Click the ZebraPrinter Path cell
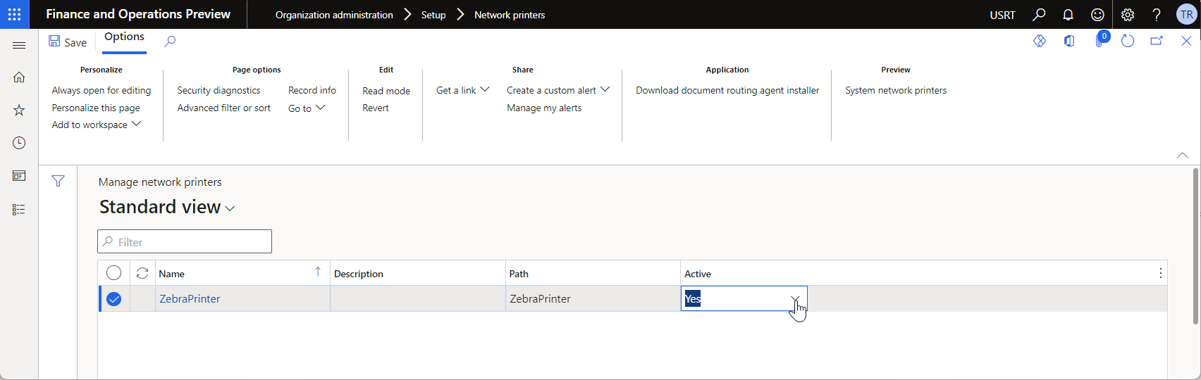 click(593, 298)
